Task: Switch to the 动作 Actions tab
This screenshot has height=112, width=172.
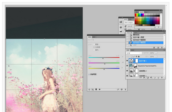Action: [136, 33]
